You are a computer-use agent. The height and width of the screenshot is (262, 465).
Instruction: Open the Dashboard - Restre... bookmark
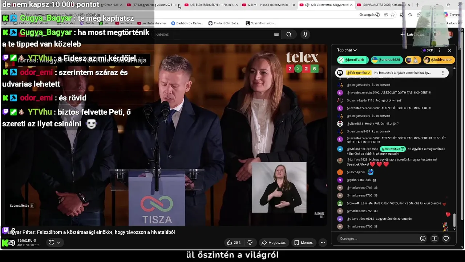click(187, 23)
